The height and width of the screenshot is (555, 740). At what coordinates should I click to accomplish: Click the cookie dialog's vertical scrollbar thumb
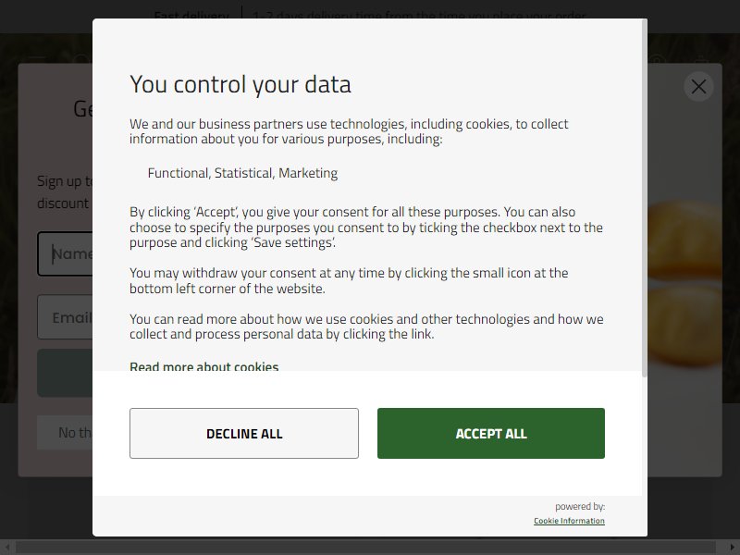click(644, 198)
